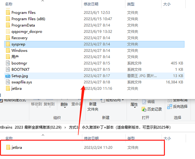The height and width of the screenshot is (159, 195).
Task: Click the jetbra folder icon dated 2023/2/24
Action: click(8, 147)
